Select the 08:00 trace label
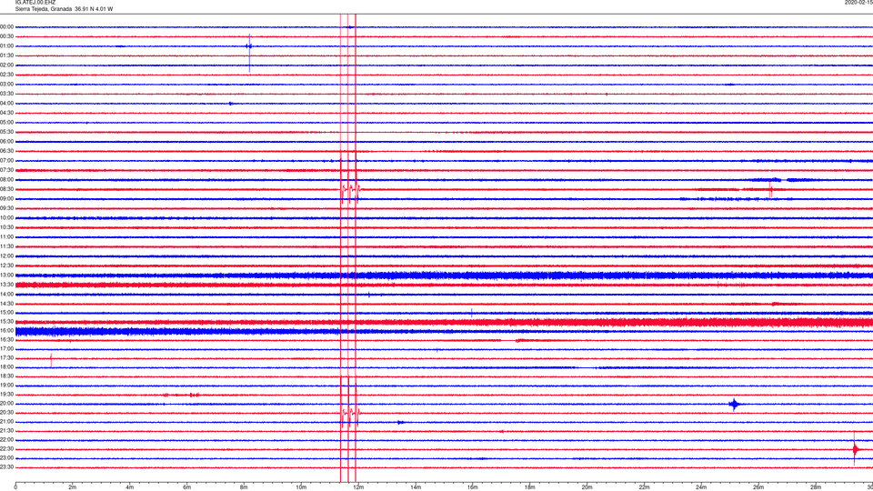The width and height of the screenshot is (873, 491). point(6,180)
